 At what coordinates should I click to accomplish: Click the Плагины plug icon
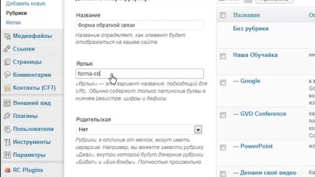[x=7, y=116]
